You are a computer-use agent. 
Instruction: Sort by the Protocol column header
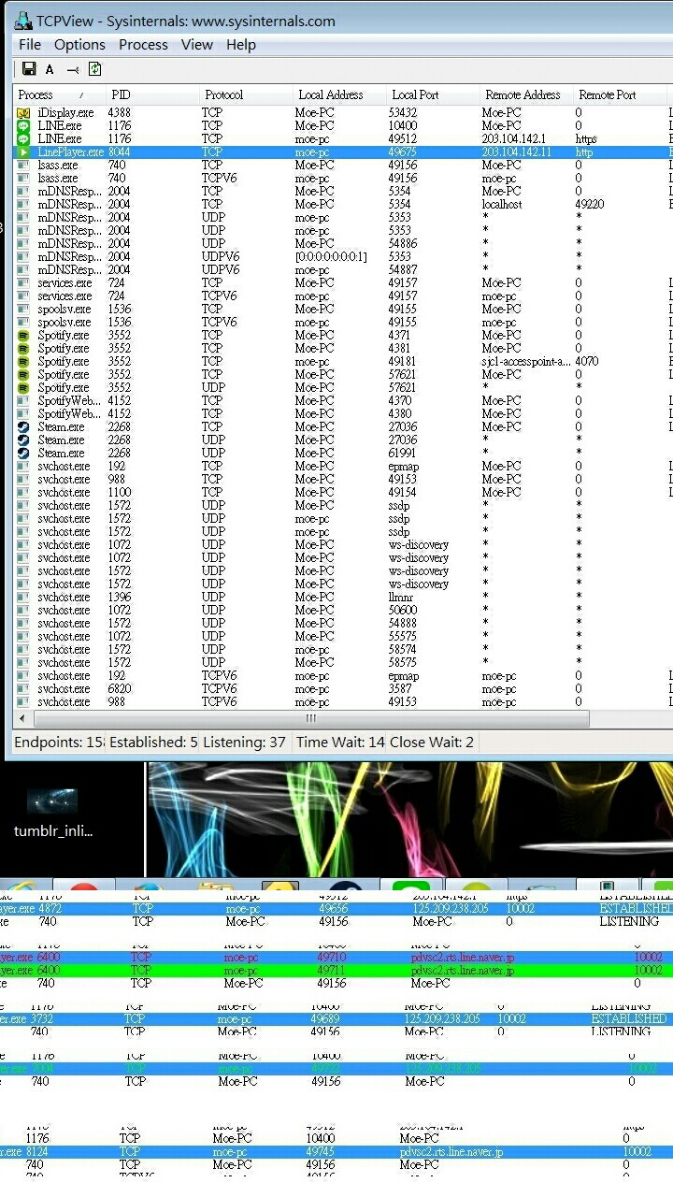(247, 94)
